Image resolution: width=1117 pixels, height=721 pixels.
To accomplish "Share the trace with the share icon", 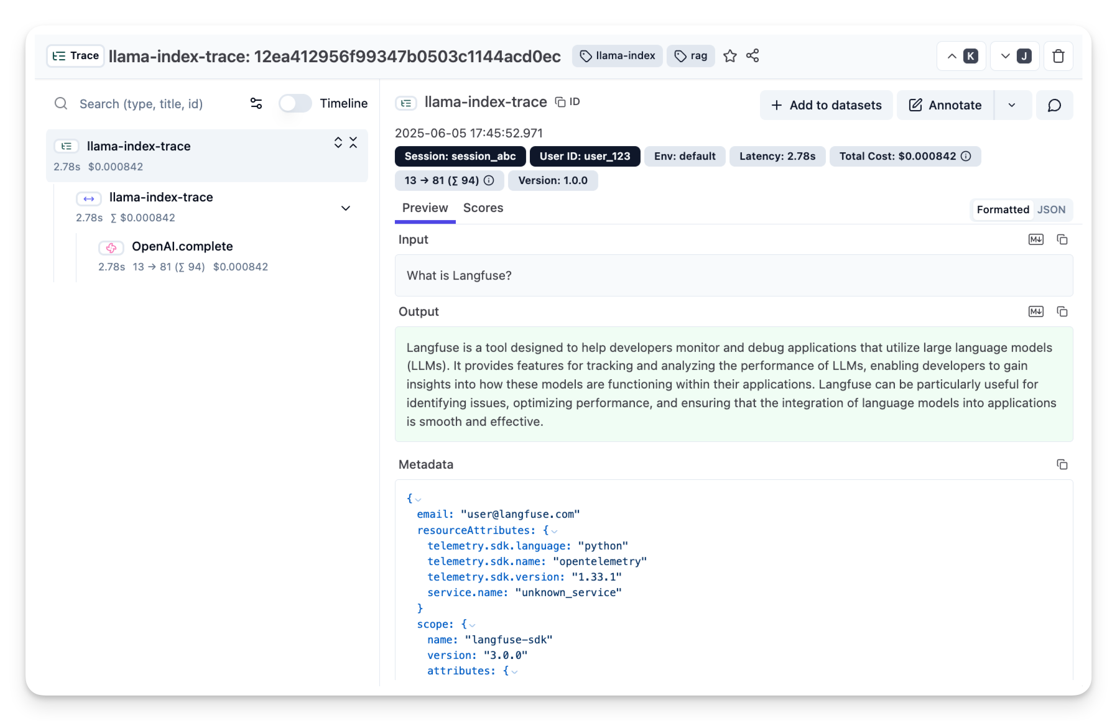I will [753, 56].
